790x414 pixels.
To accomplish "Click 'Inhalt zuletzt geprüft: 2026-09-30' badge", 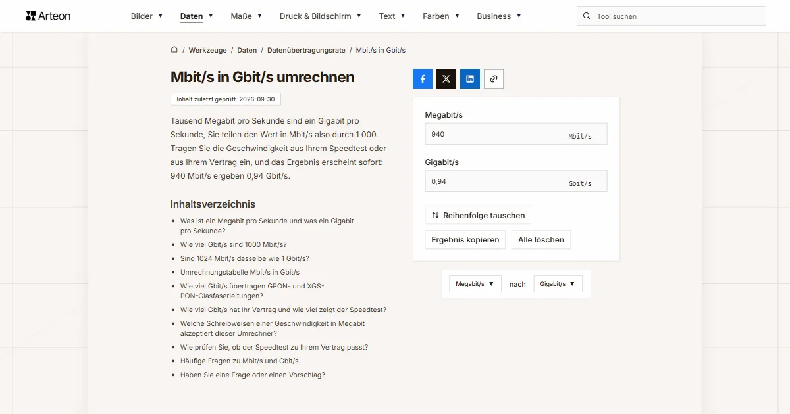I will click(x=226, y=99).
